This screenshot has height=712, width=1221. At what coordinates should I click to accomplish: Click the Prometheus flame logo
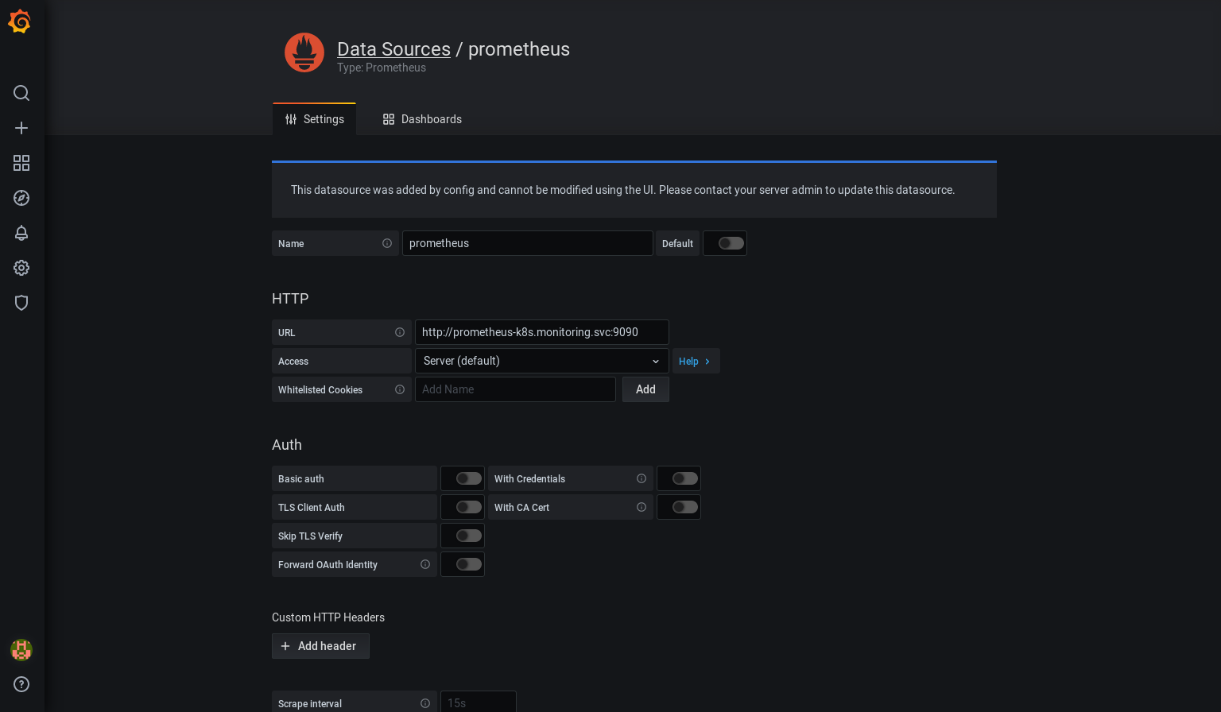click(304, 52)
